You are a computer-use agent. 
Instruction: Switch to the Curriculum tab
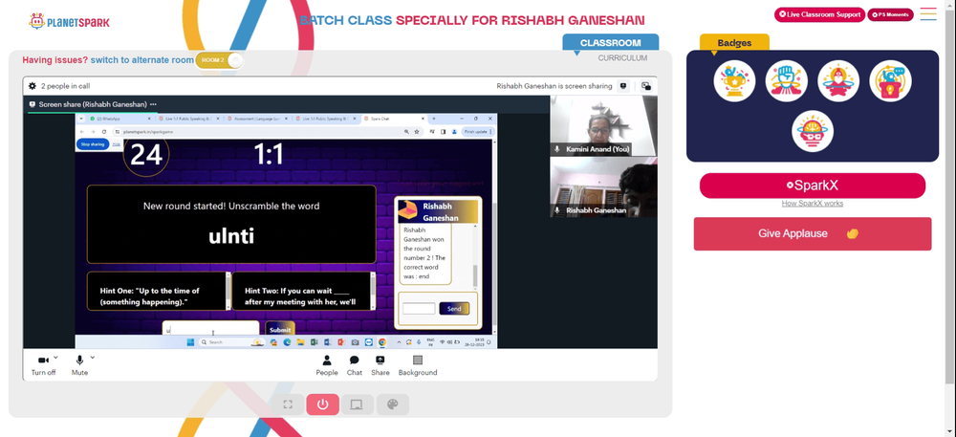click(622, 58)
